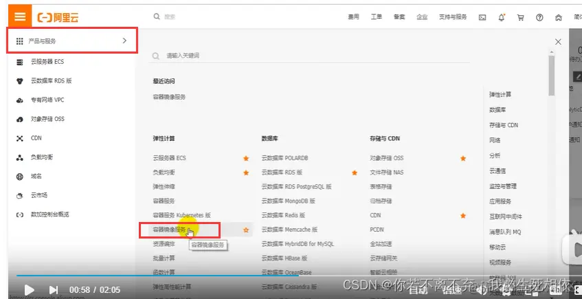Open 云数据库 RDS PostgreSQL 版 link
The image size is (582, 299).
point(296,186)
